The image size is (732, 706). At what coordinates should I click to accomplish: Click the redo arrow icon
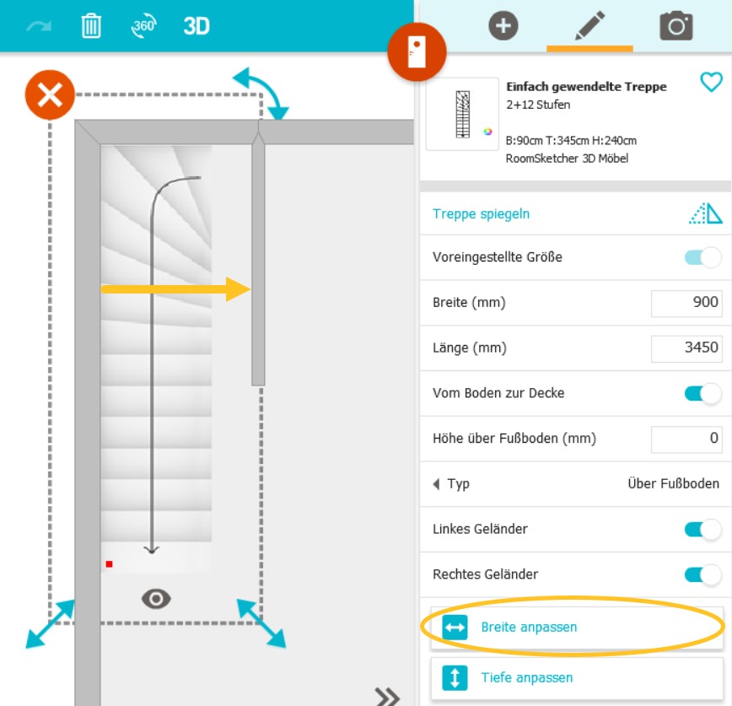click(x=37, y=26)
